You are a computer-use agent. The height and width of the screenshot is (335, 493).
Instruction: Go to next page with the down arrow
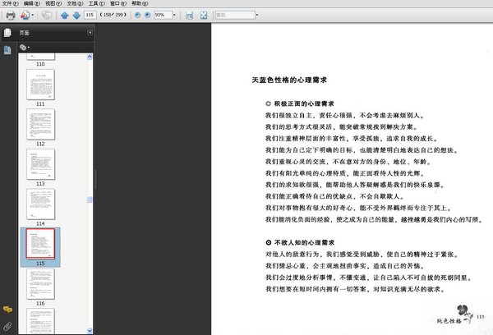pyautogui.click(x=76, y=15)
